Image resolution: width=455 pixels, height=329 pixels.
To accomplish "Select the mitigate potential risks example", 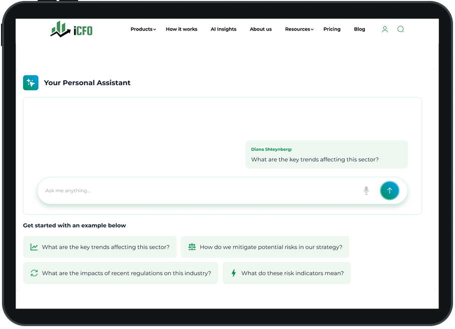I will coord(271,247).
